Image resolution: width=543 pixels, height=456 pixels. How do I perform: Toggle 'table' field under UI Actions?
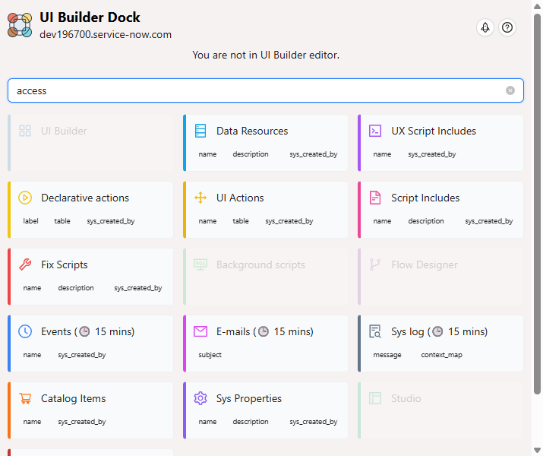241,221
